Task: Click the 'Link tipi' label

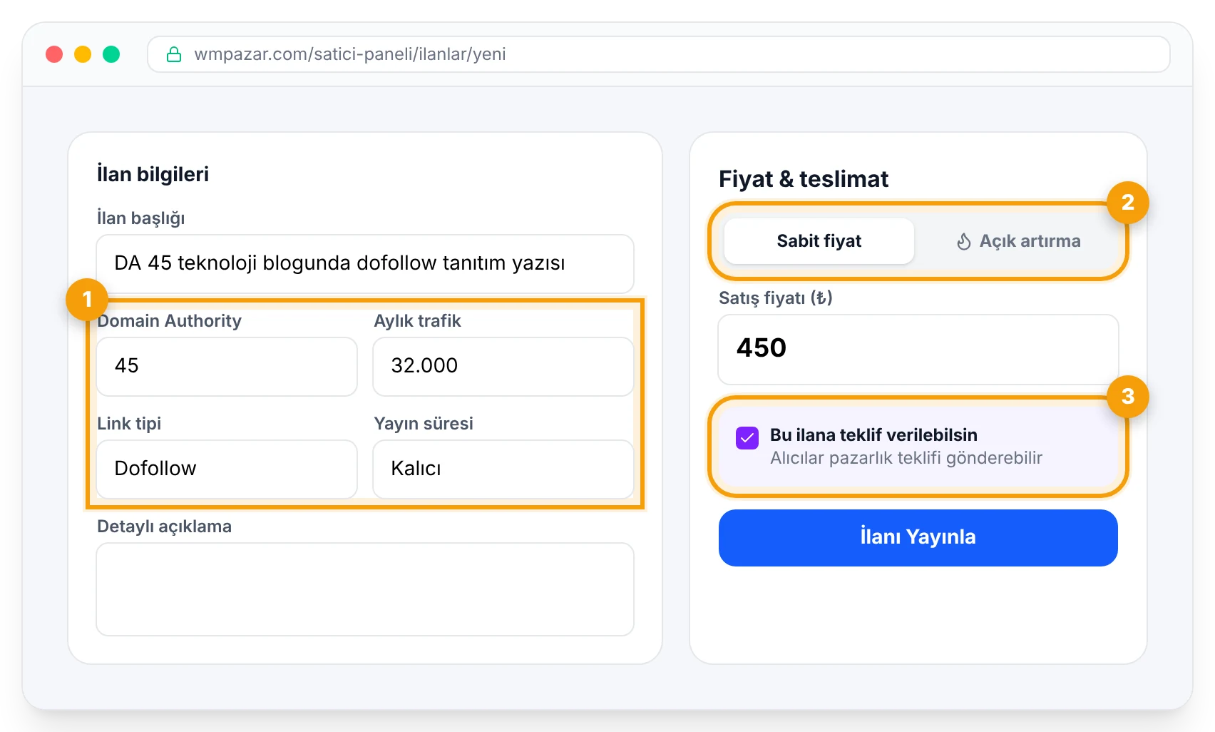Action: (129, 424)
